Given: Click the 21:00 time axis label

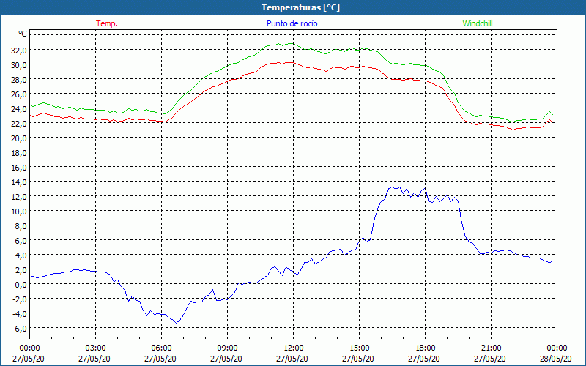Looking at the screenshot, I should pos(491,348).
